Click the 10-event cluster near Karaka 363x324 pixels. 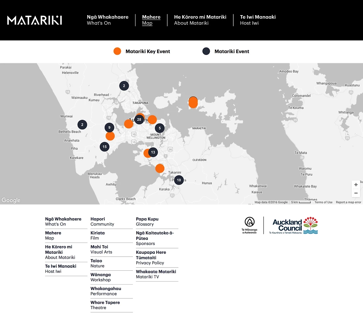click(179, 180)
